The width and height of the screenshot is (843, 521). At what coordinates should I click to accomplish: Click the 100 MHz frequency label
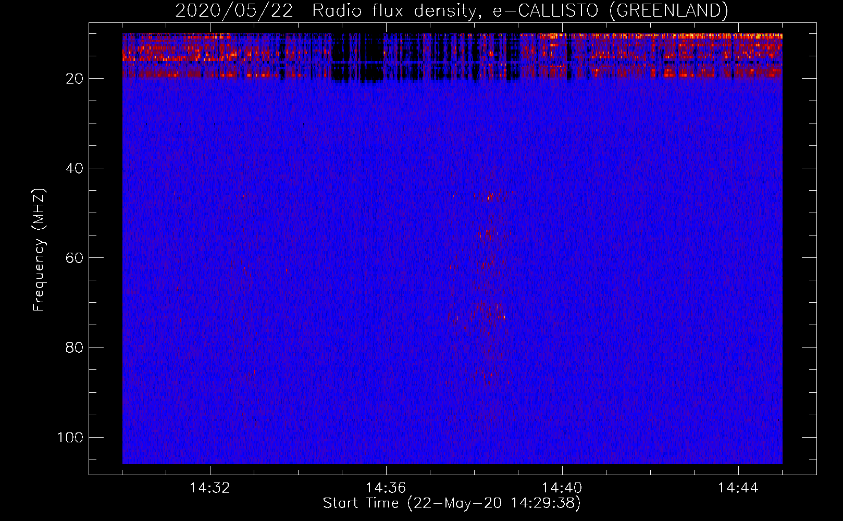pos(70,437)
